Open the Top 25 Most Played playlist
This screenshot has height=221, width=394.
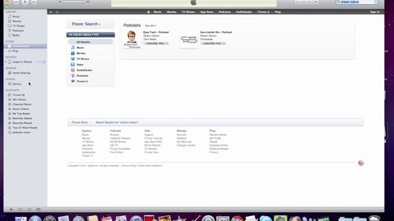25,128
